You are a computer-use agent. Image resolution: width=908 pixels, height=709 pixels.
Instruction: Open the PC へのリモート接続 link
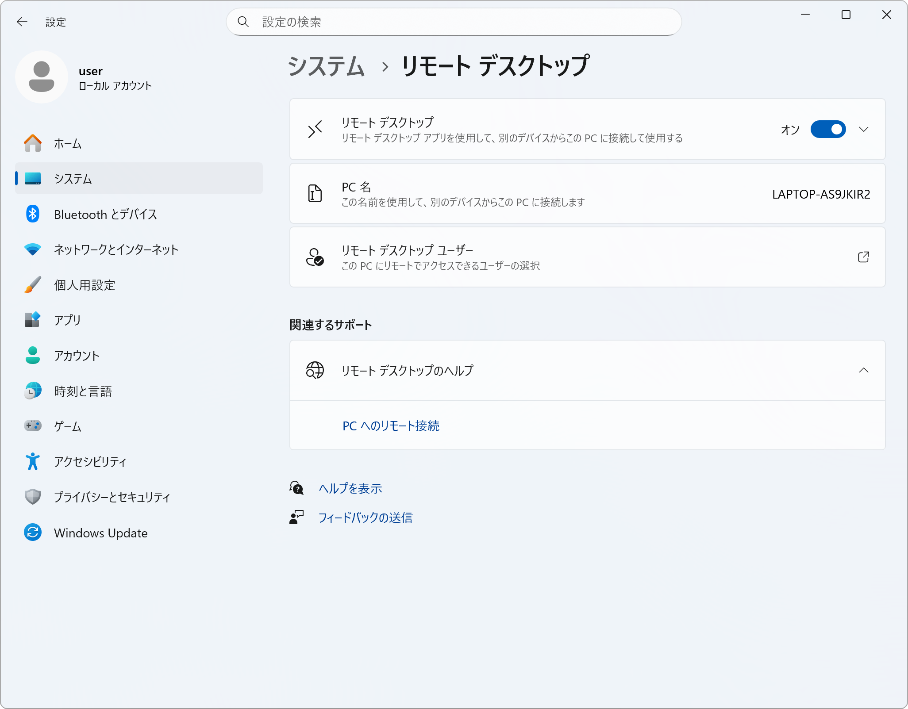[391, 425]
